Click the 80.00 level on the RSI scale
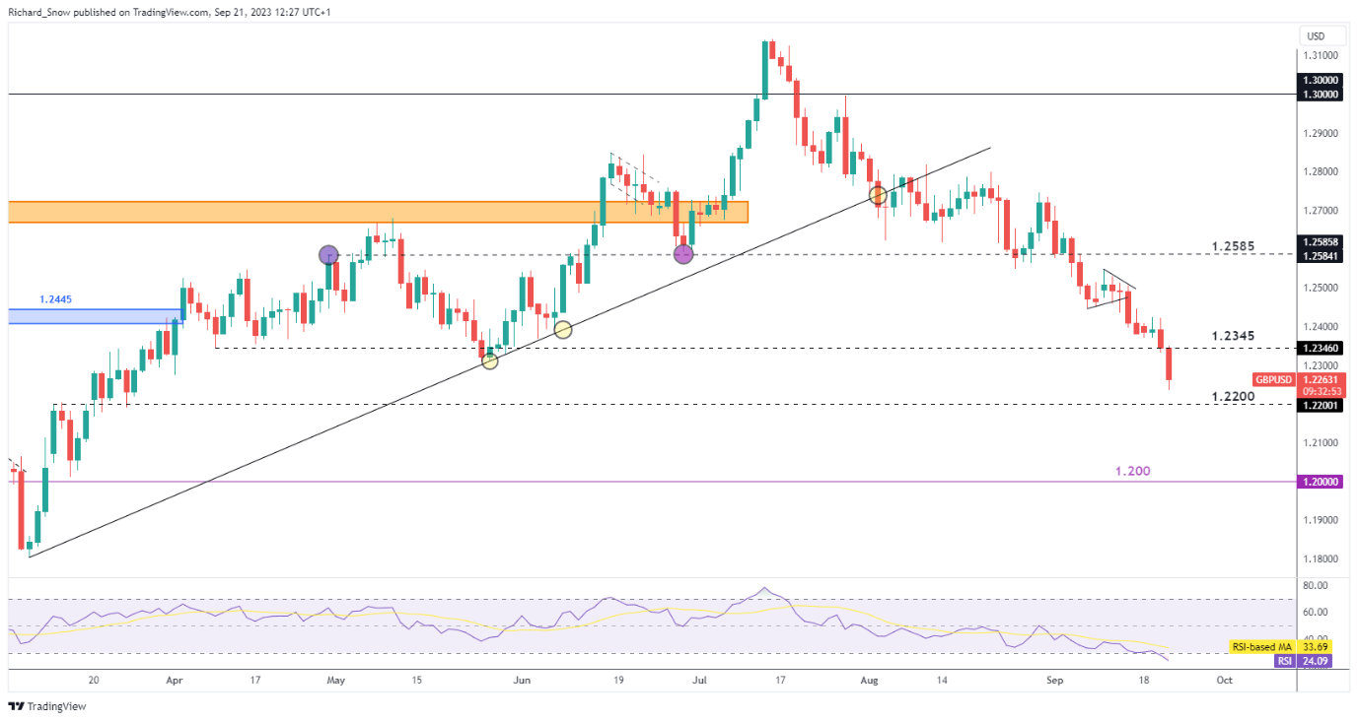 1316,585
